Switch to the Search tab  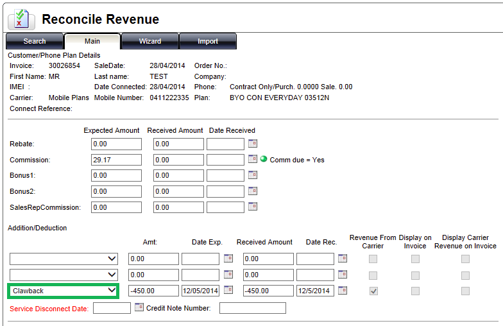coord(35,41)
